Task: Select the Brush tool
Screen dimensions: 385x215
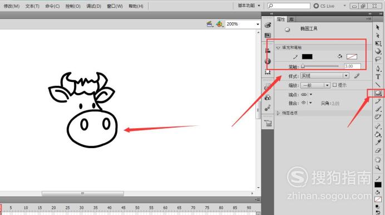Action: point(378,109)
